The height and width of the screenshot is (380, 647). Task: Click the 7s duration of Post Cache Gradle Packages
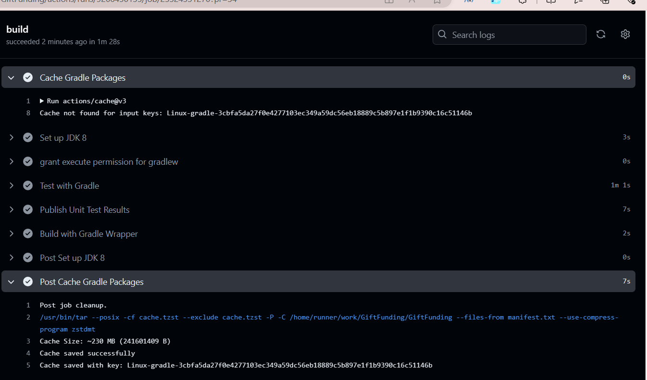click(x=626, y=282)
